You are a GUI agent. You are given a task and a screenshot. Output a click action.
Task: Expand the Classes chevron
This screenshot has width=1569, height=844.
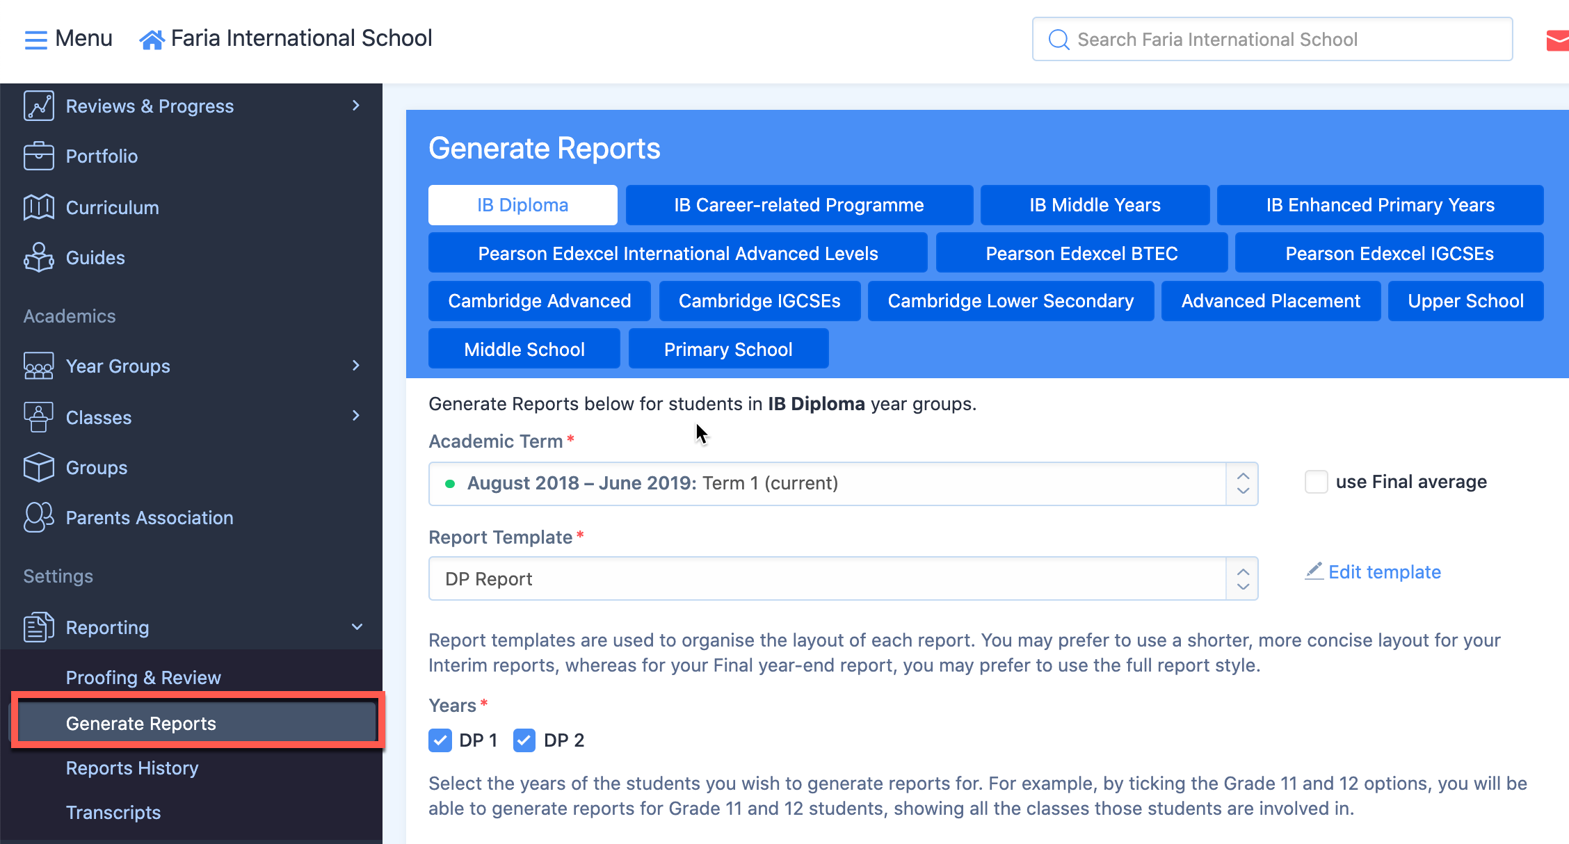click(x=356, y=416)
